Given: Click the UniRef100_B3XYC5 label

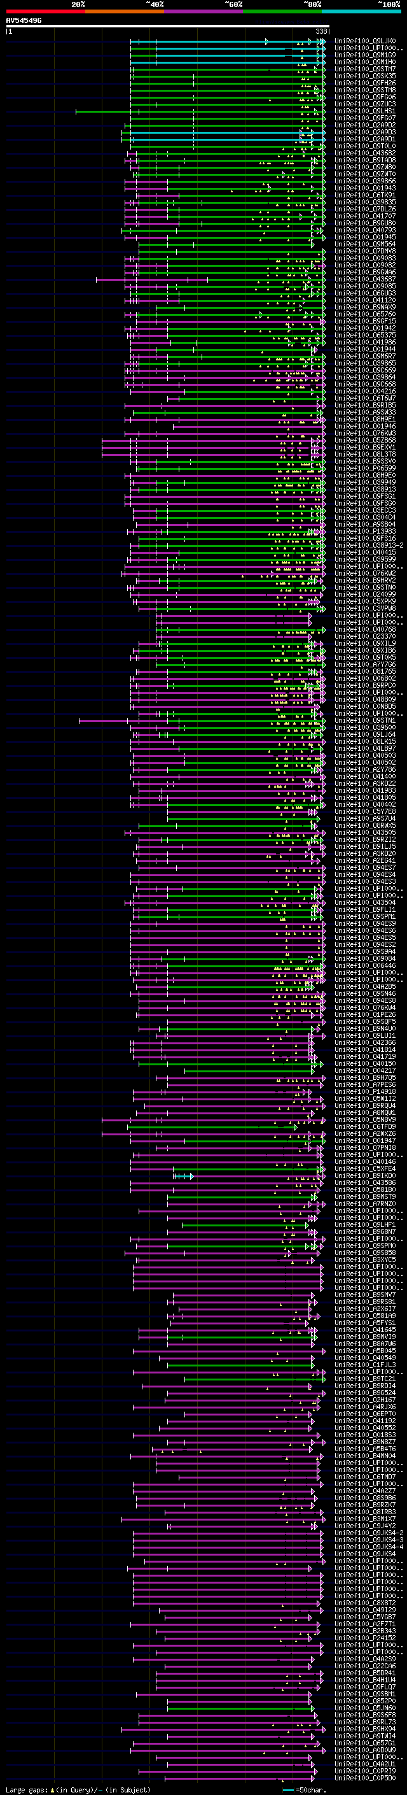Looking at the screenshot, I should coord(365,1260).
